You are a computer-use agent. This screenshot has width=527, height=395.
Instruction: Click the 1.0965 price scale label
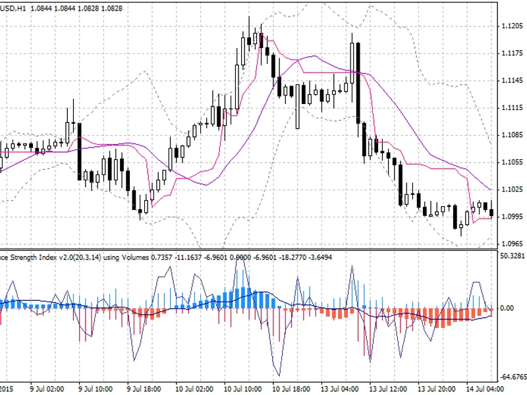point(513,244)
